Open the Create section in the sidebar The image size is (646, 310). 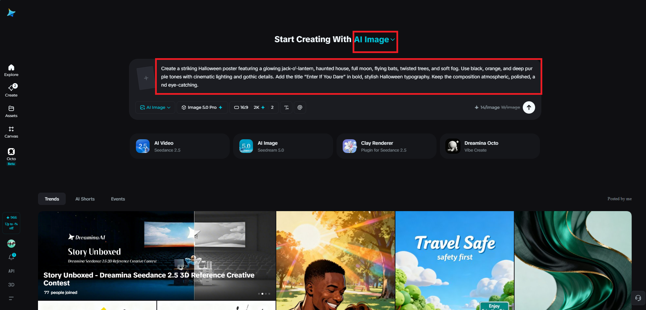pyautogui.click(x=11, y=91)
